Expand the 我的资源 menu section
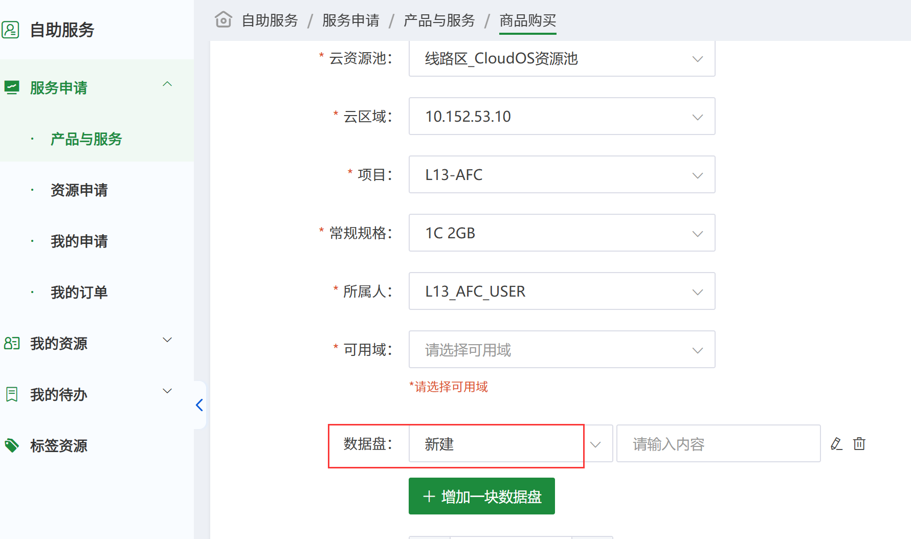Screen dimensions: 911x539 click(167, 340)
